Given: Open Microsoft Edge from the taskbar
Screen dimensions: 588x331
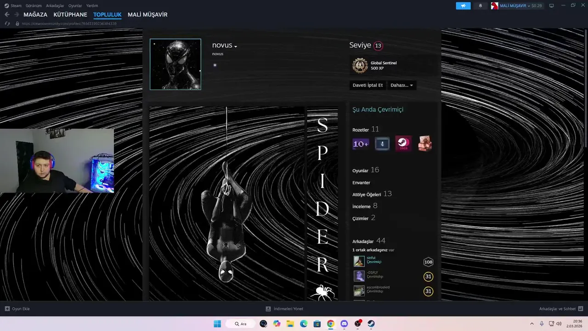Looking at the screenshot, I should [x=304, y=324].
